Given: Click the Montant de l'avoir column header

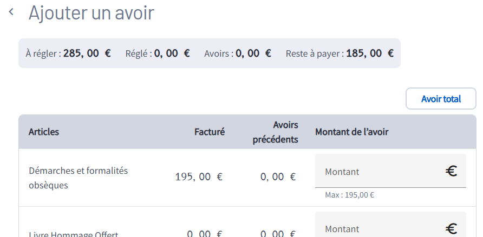Looking at the screenshot, I should coord(352,132).
